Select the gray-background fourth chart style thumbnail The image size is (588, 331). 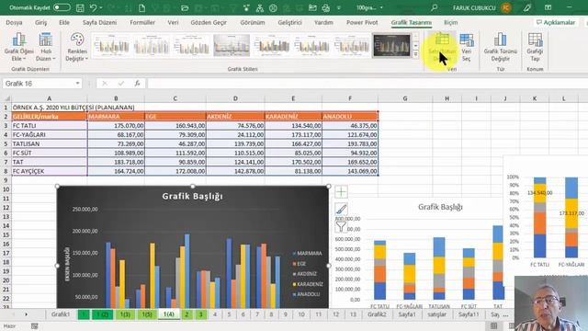click(x=232, y=45)
